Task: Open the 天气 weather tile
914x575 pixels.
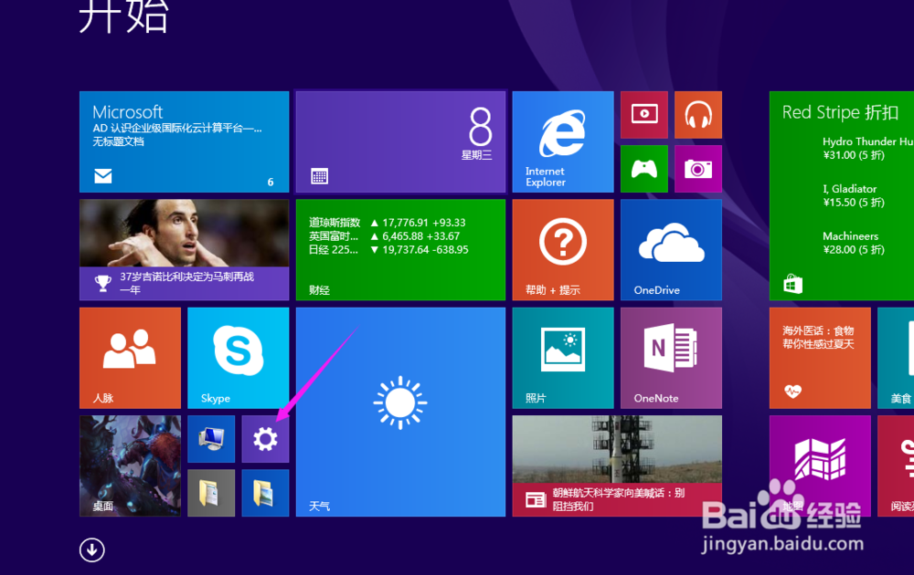Action: click(400, 412)
